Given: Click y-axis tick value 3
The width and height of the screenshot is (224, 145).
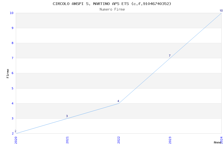Looking at the screenshot, I should click(13, 118).
